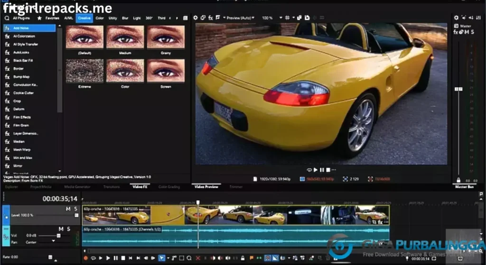Image resolution: width=486 pixels, height=265 pixels.
Task: Mute the audio track
Action: tap(61, 229)
